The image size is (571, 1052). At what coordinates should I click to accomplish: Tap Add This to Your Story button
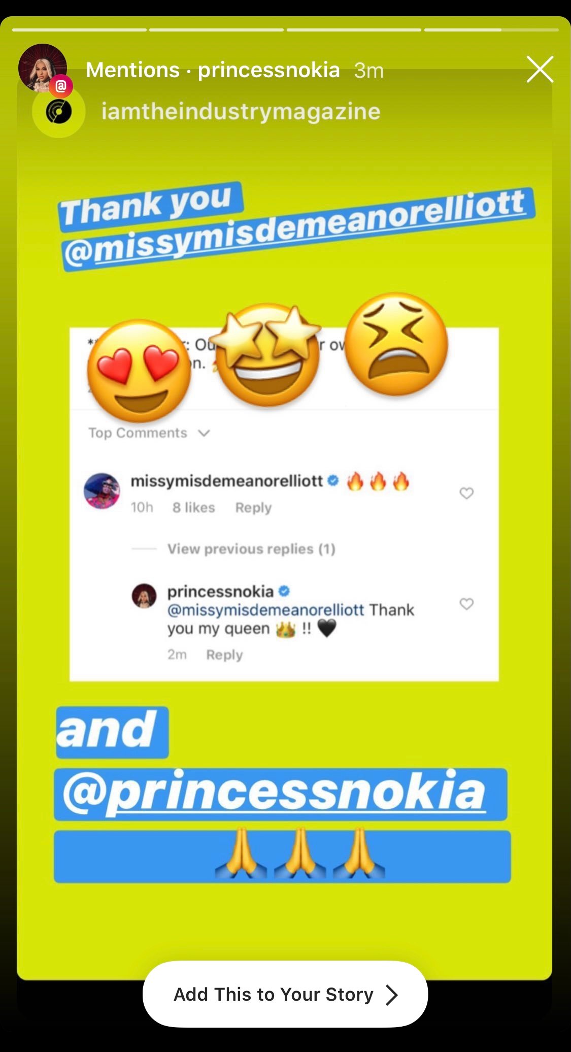pos(285,994)
